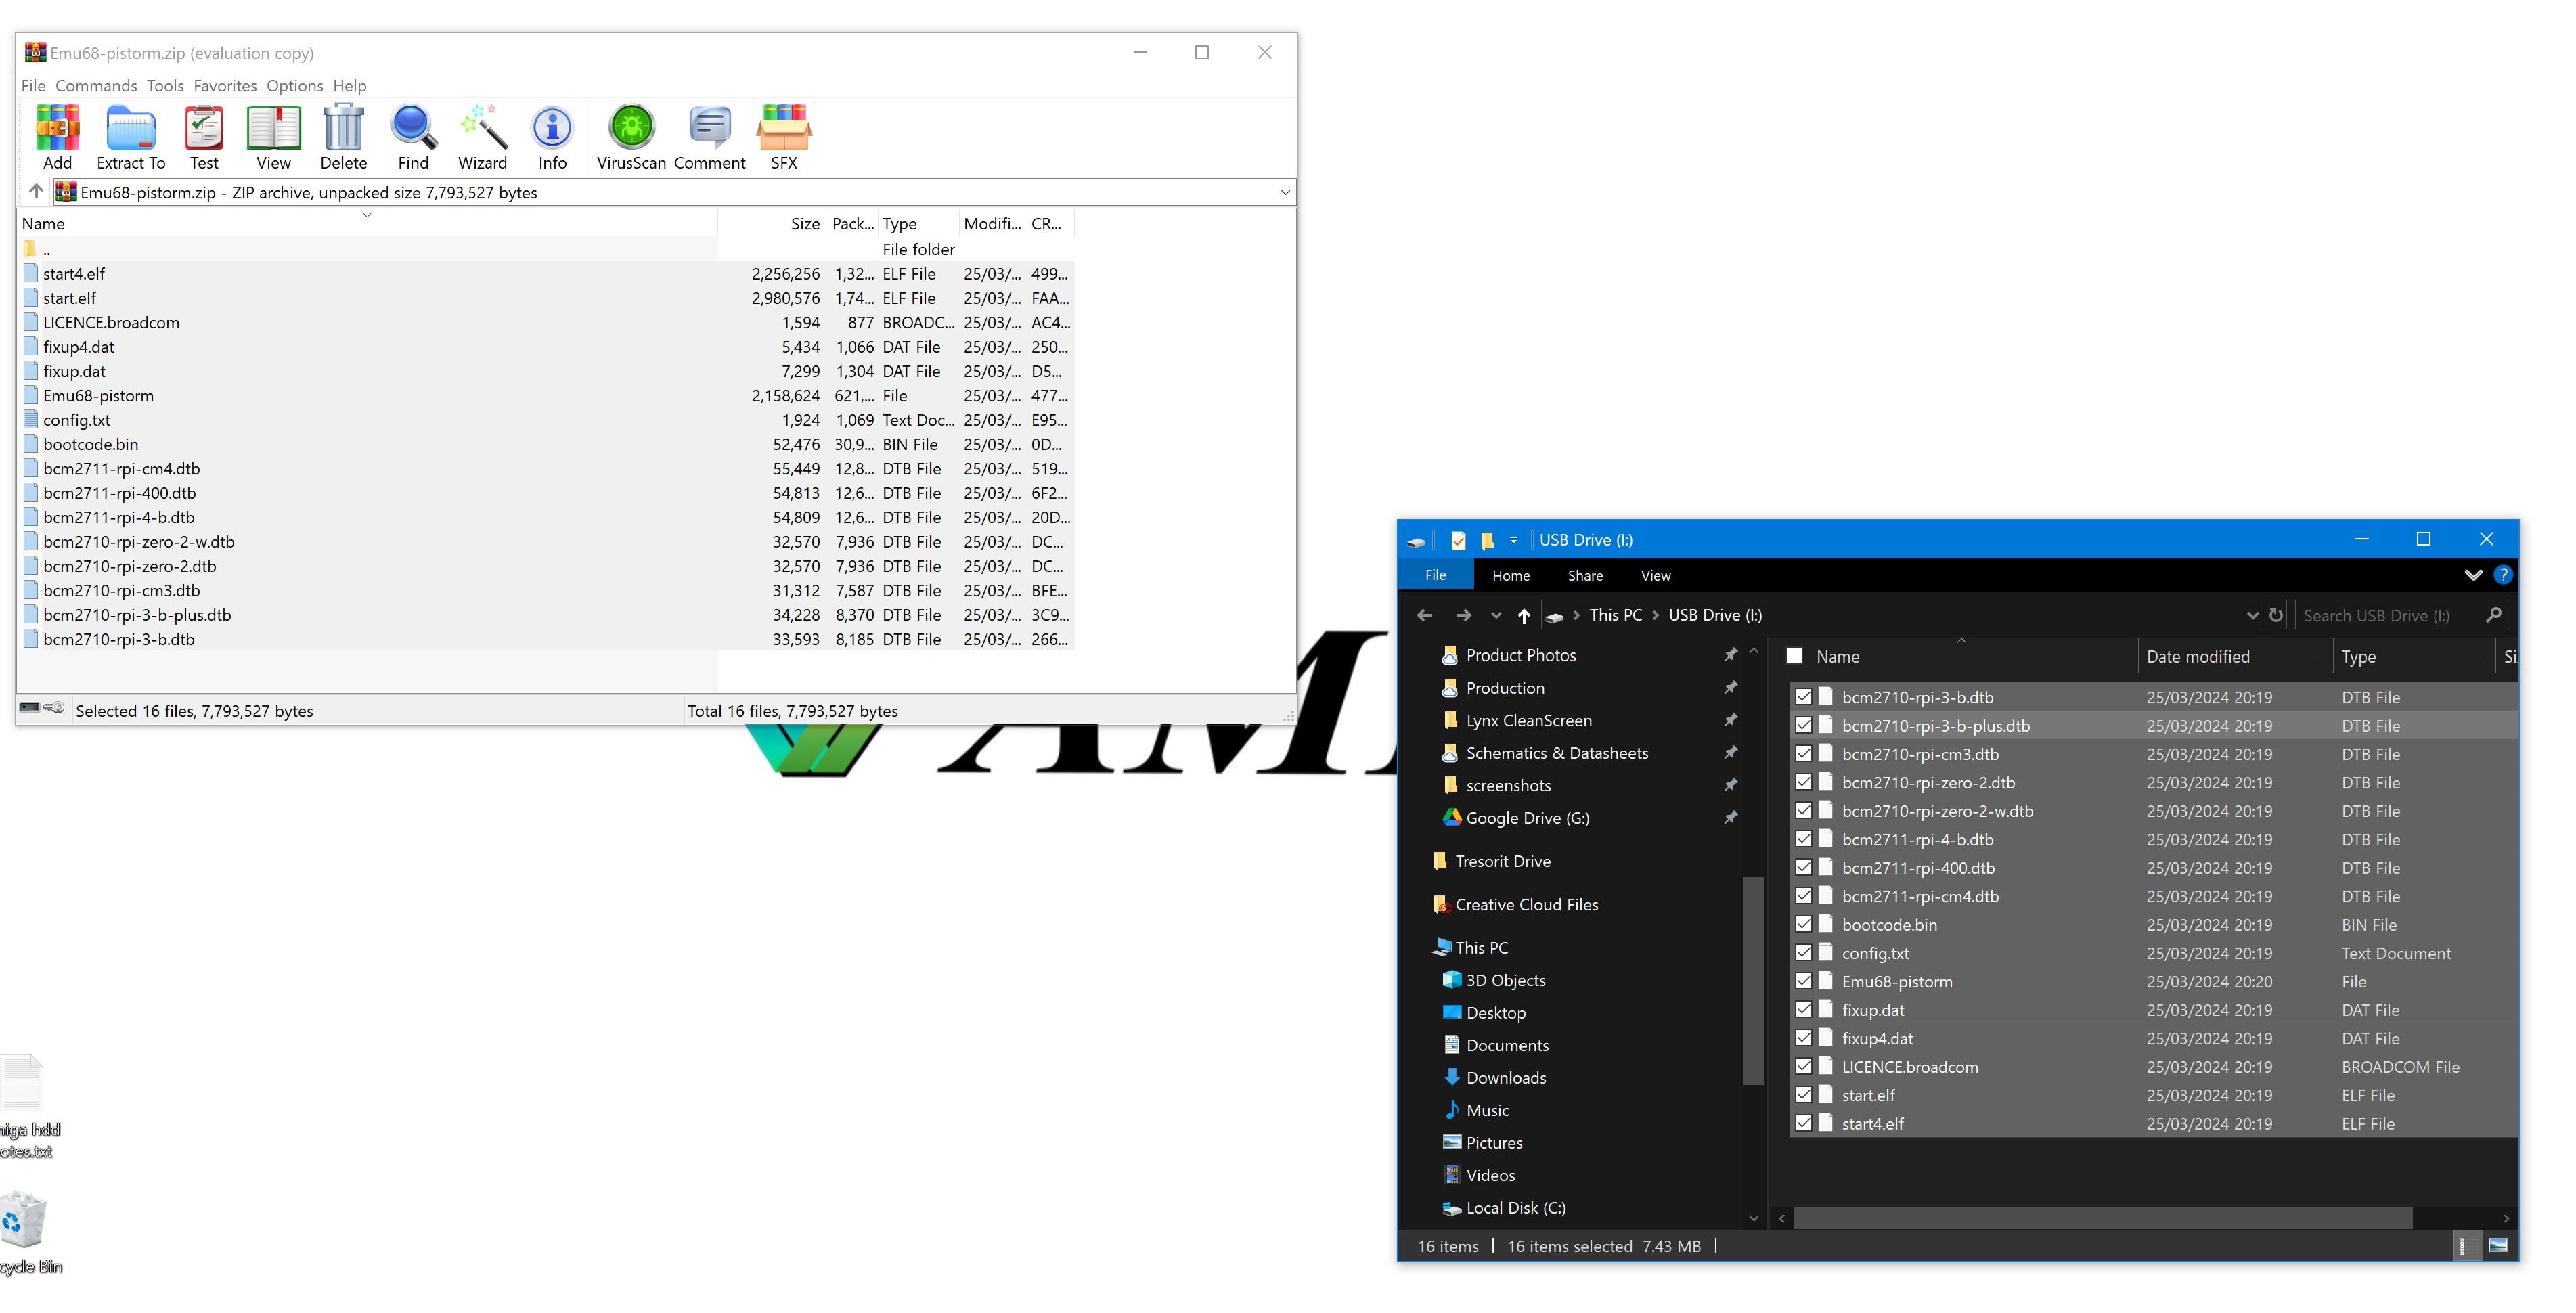Expand the WinRAR address path dropdown

(x=1285, y=192)
